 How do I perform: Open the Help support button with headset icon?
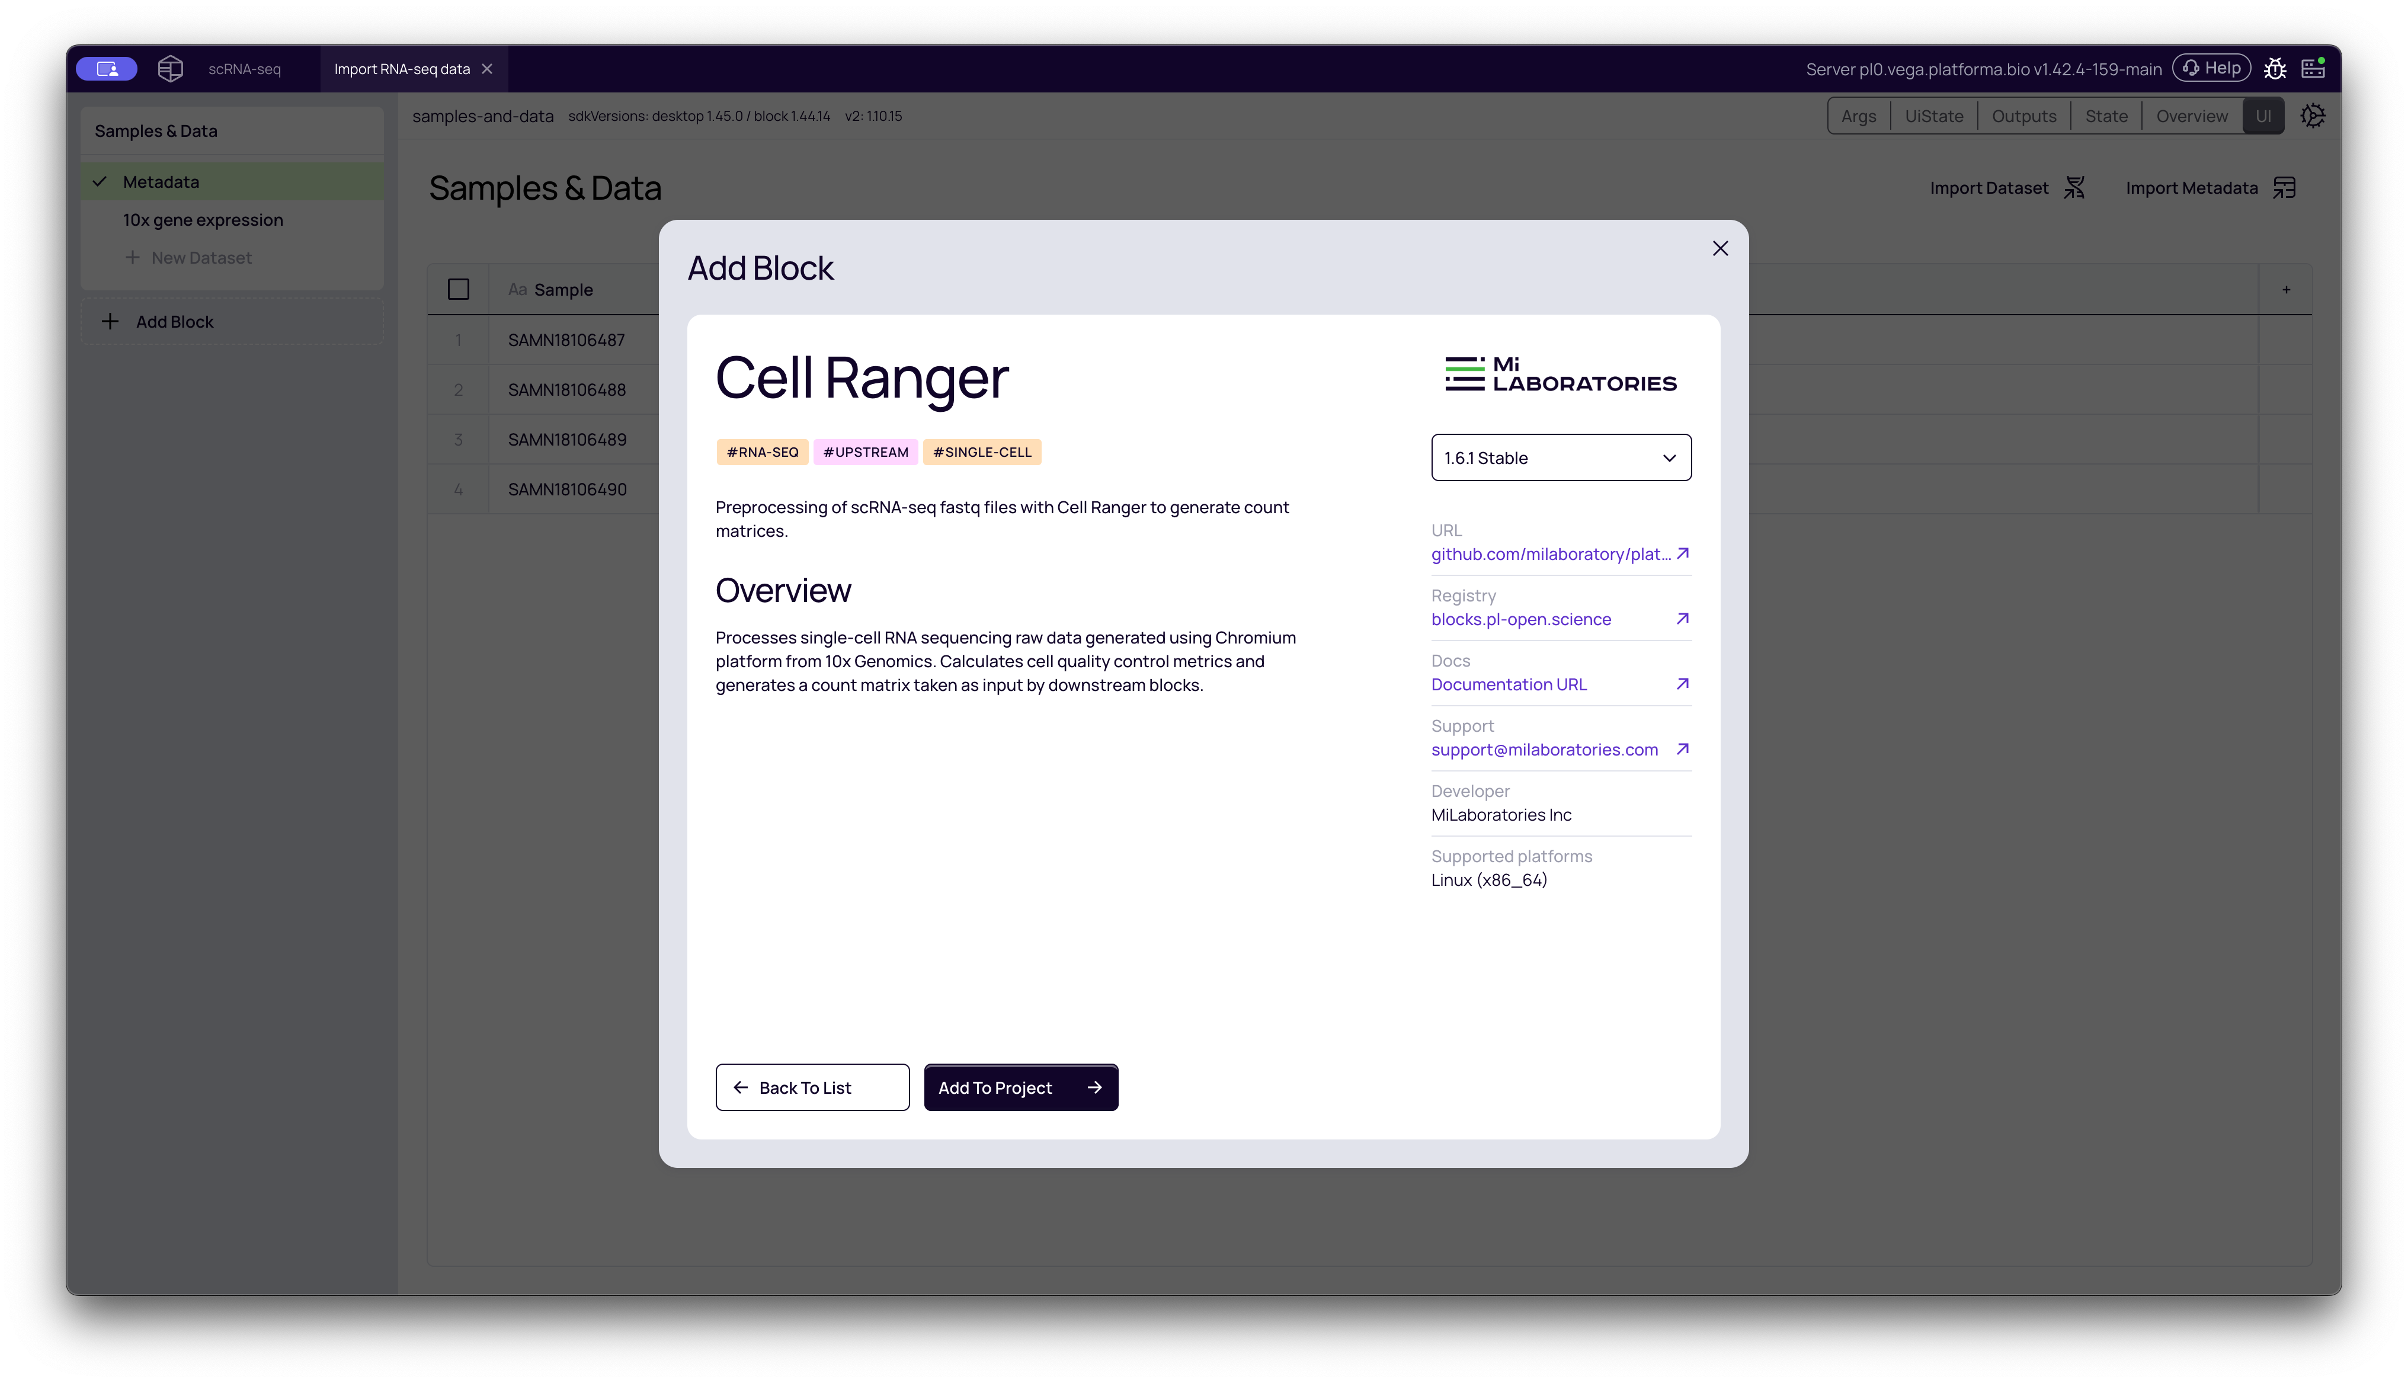click(2211, 68)
